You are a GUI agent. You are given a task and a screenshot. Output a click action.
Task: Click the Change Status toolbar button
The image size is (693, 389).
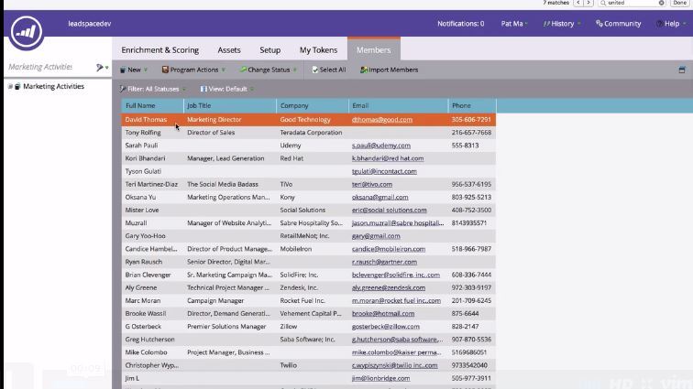click(268, 70)
